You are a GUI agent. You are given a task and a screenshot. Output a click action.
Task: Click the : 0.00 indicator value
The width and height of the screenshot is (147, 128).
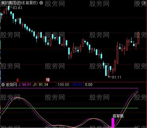pyautogui.click(x=88, y=85)
